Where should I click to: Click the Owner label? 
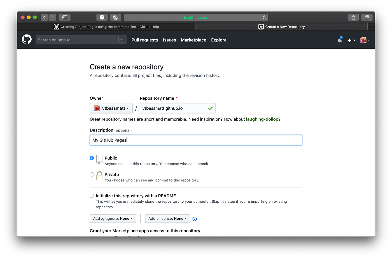[96, 98]
